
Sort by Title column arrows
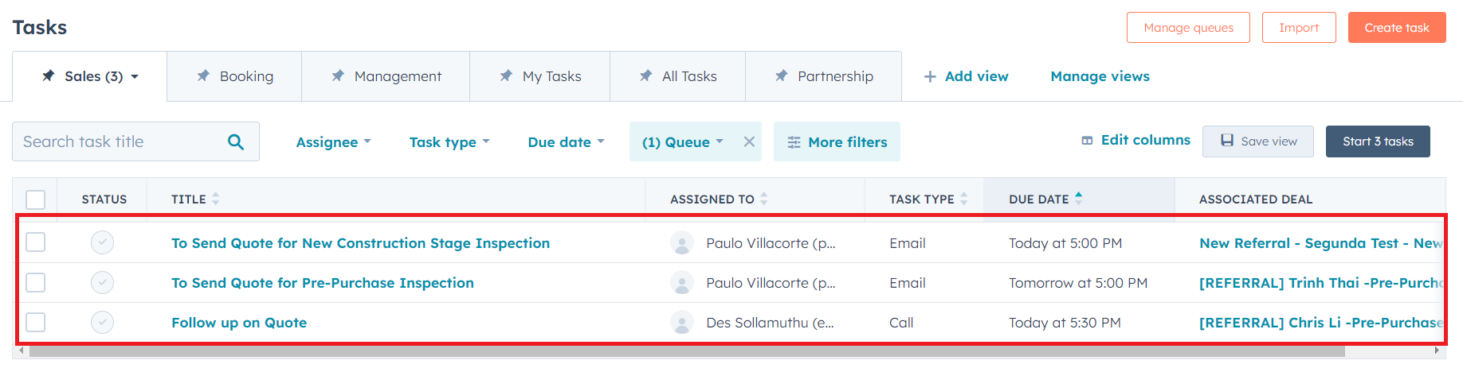pyautogui.click(x=216, y=199)
